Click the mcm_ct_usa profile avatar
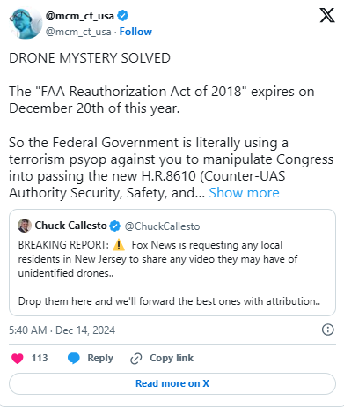This screenshot has height=408, width=344. [x=26, y=24]
